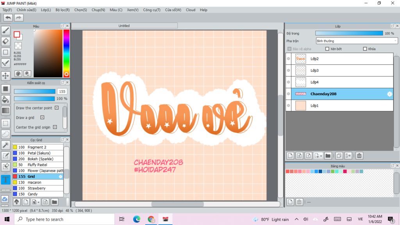Image resolution: width=400 pixels, height=225 pixels.
Task: Hide the Lớp2 layer
Action: tap(289, 59)
